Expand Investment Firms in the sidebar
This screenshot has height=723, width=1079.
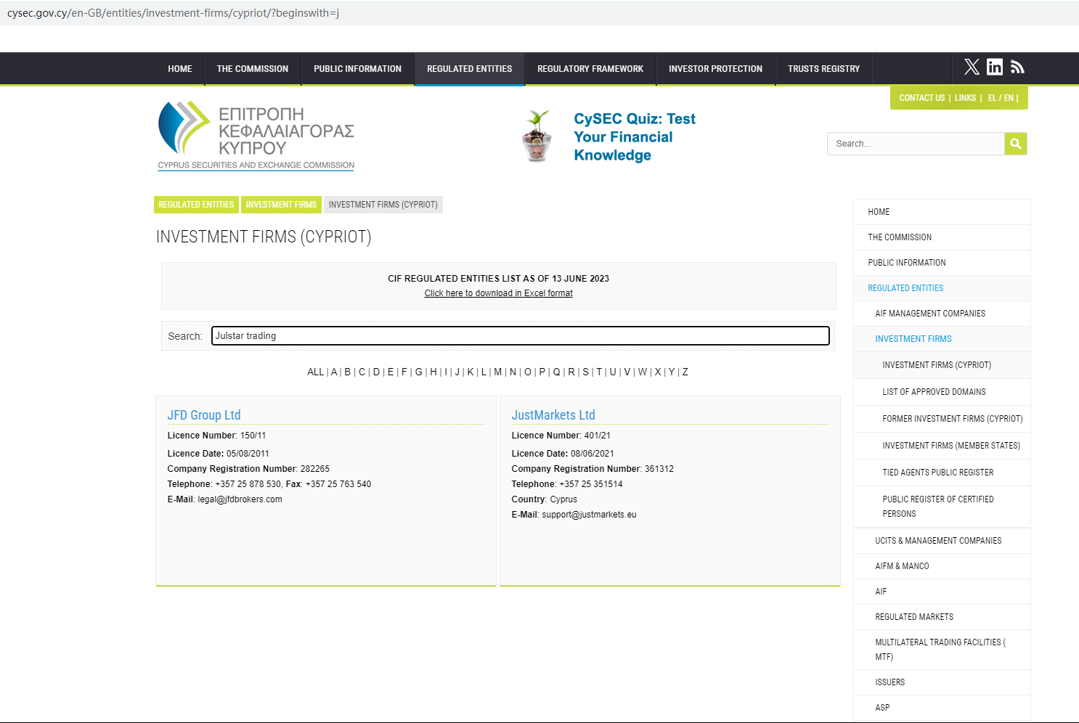click(913, 339)
